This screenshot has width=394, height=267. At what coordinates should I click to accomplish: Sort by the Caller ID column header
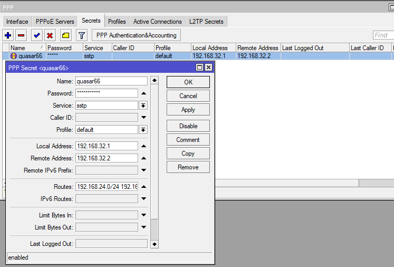click(133, 48)
